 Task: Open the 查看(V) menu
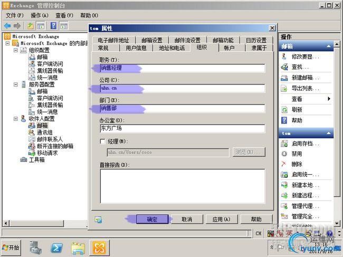tap(64, 15)
